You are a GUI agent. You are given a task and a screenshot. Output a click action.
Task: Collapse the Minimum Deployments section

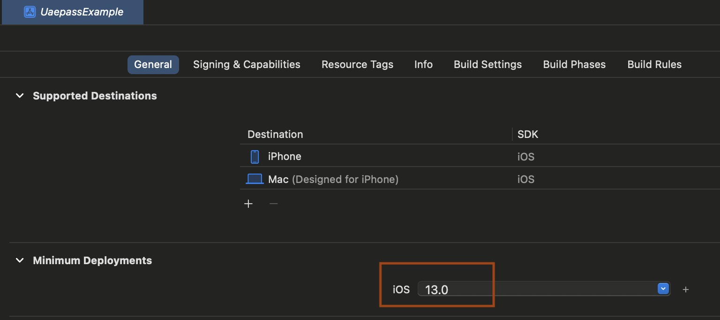pyautogui.click(x=20, y=260)
